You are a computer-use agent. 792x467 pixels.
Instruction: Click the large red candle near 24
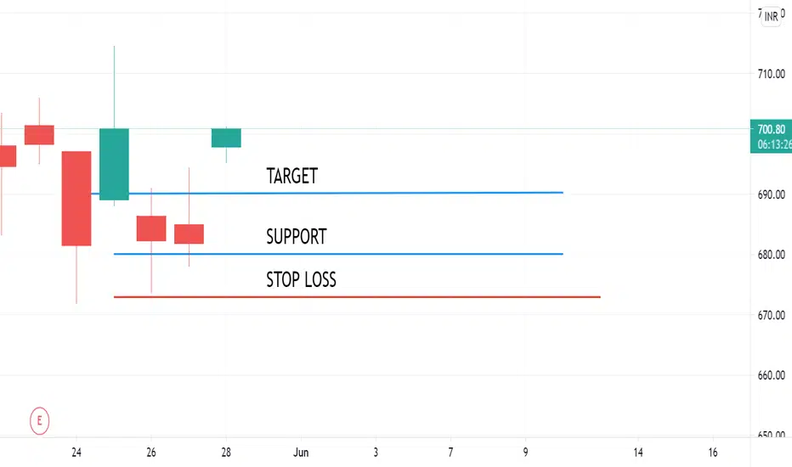[76, 199]
